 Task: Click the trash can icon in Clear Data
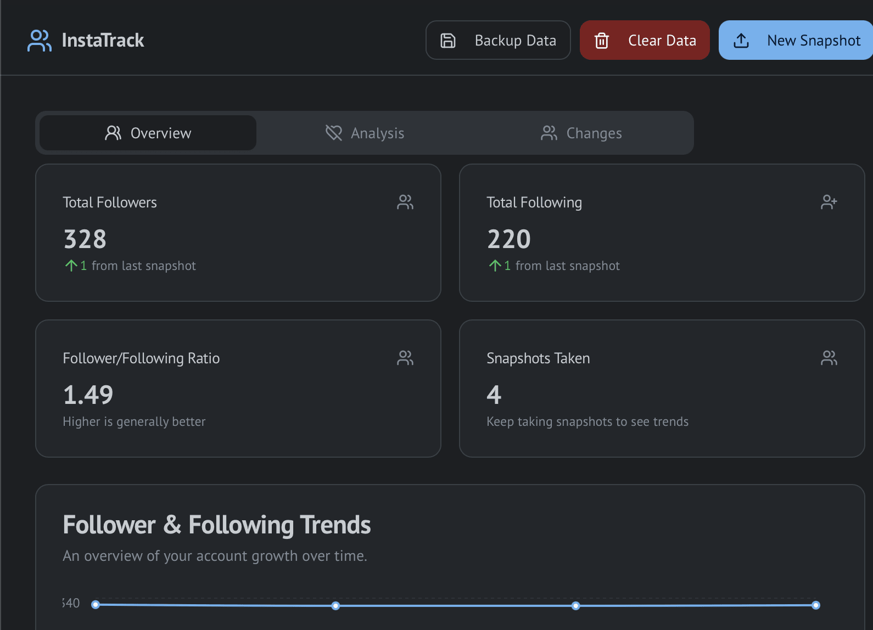pos(602,41)
